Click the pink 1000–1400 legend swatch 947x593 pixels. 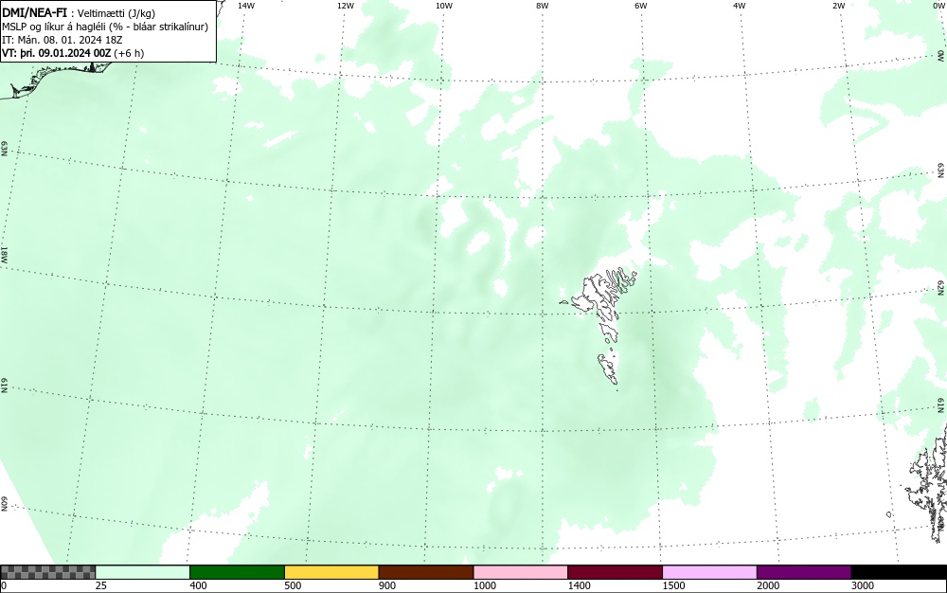(521, 572)
